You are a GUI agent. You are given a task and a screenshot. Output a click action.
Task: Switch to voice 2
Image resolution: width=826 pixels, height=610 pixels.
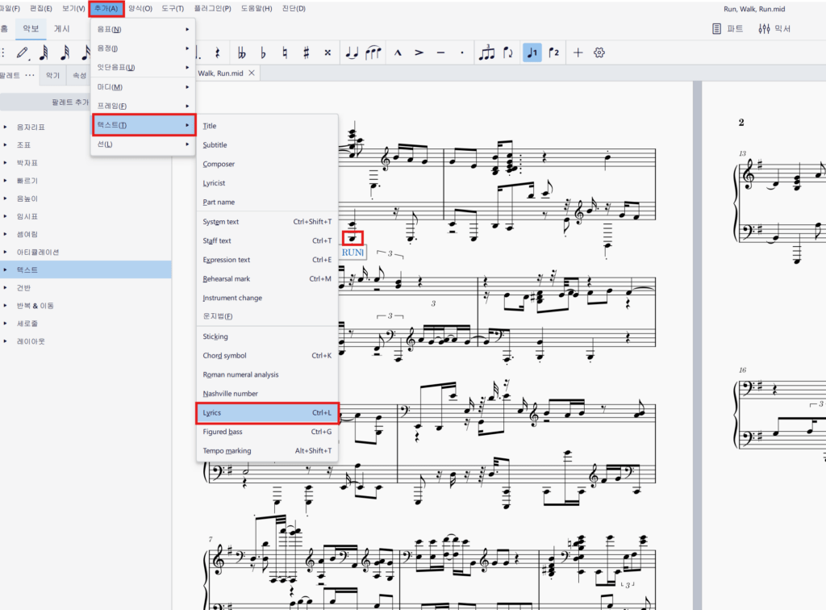[x=553, y=52]
